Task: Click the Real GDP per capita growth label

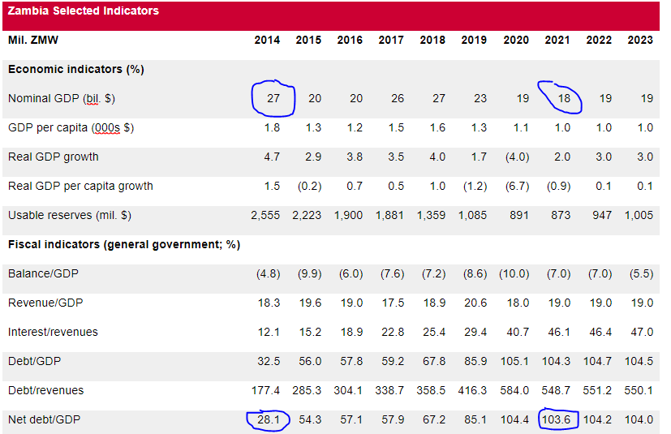Action: 80,187
